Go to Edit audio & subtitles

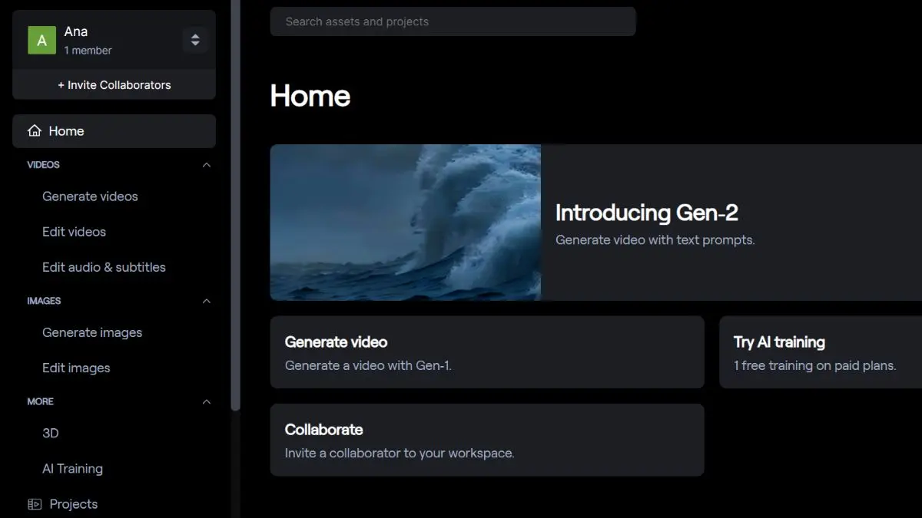pyautogui.click(x=104, y=267)
